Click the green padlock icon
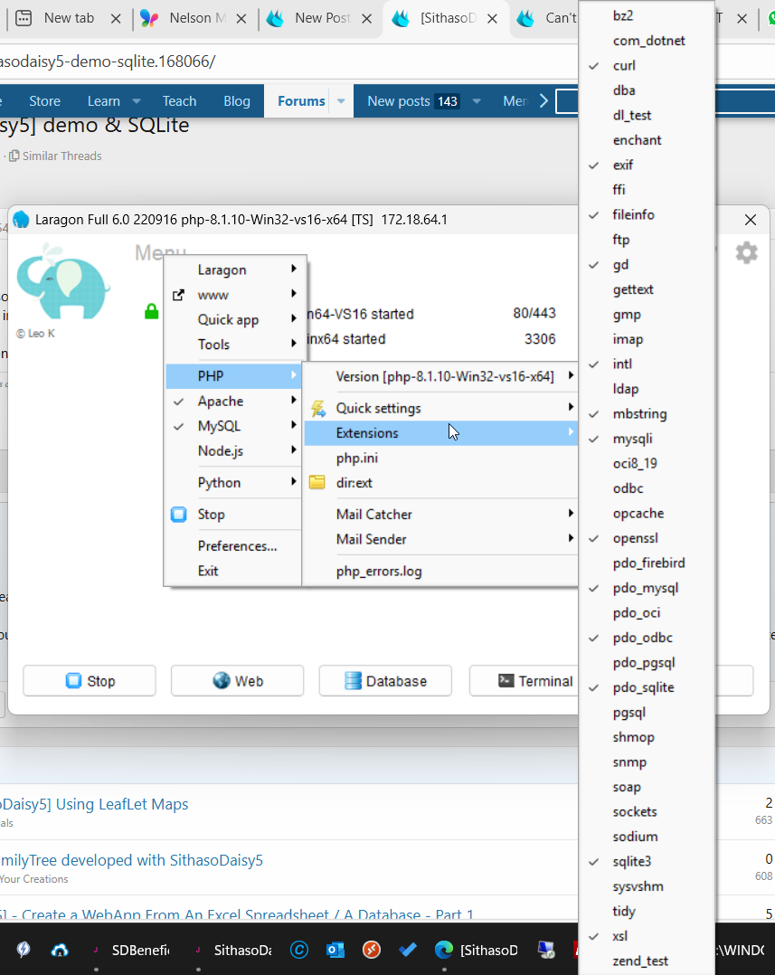 (x=151, y=310)
